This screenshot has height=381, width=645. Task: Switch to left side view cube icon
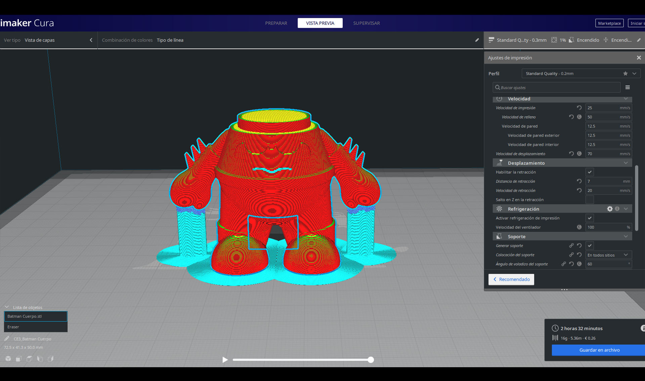[40, 359]
